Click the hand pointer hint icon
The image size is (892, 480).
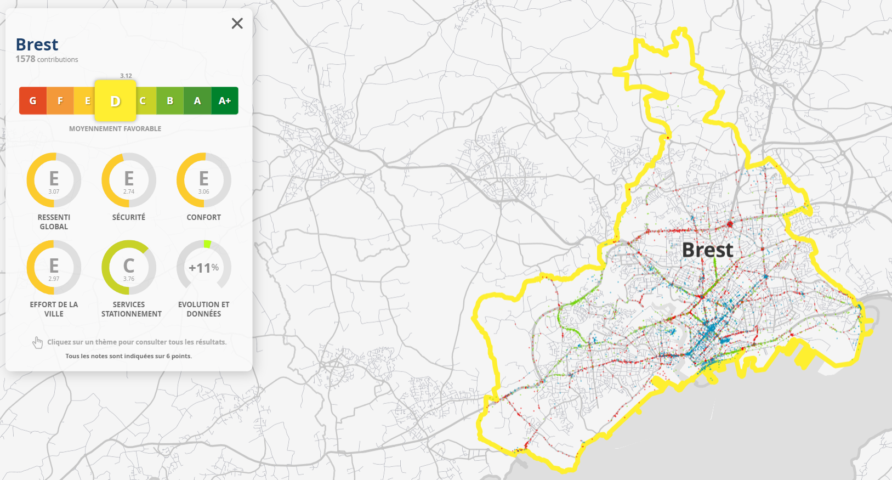[37, 342]
